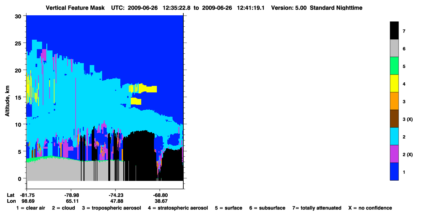Click the legend text 'X = no confidence'
This screenshot has width=424, height=217.
coord(370,208)
